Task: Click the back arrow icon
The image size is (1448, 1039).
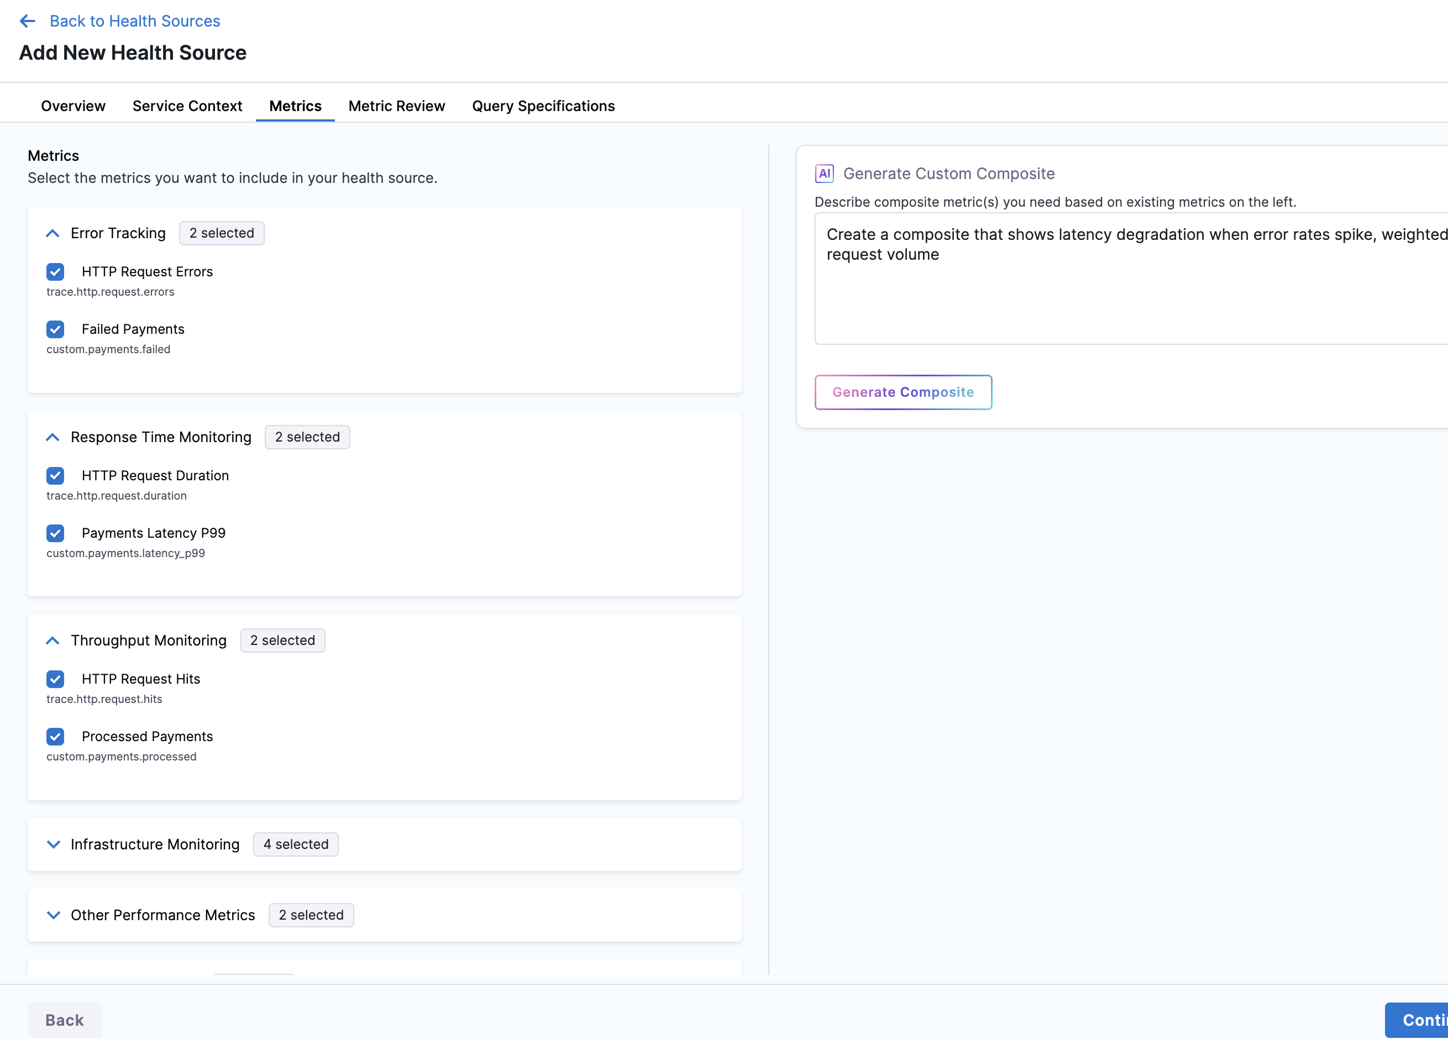Action: point(28,21)
